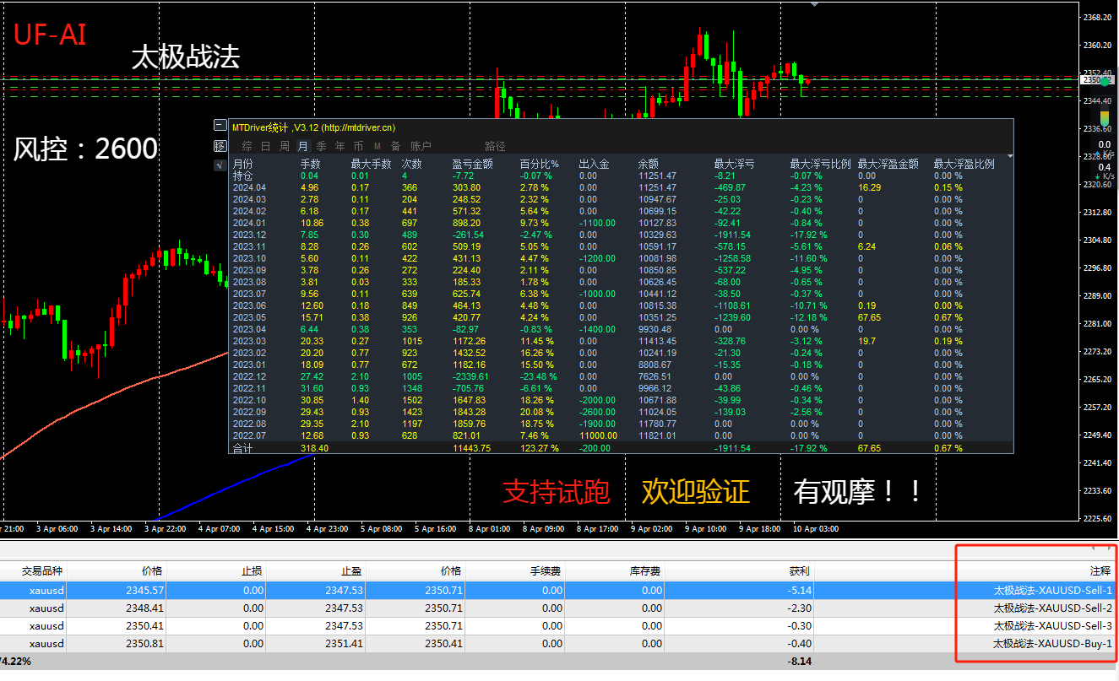Screen dimensions: 1119x681
Task: Sort trades by 获利 column header
Action: point(799,571)
